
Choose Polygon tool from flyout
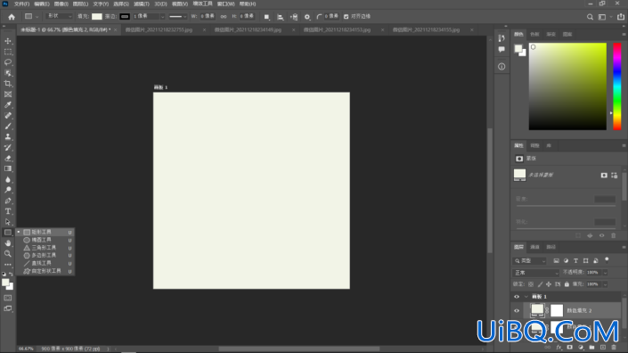[x=45, y=255]
